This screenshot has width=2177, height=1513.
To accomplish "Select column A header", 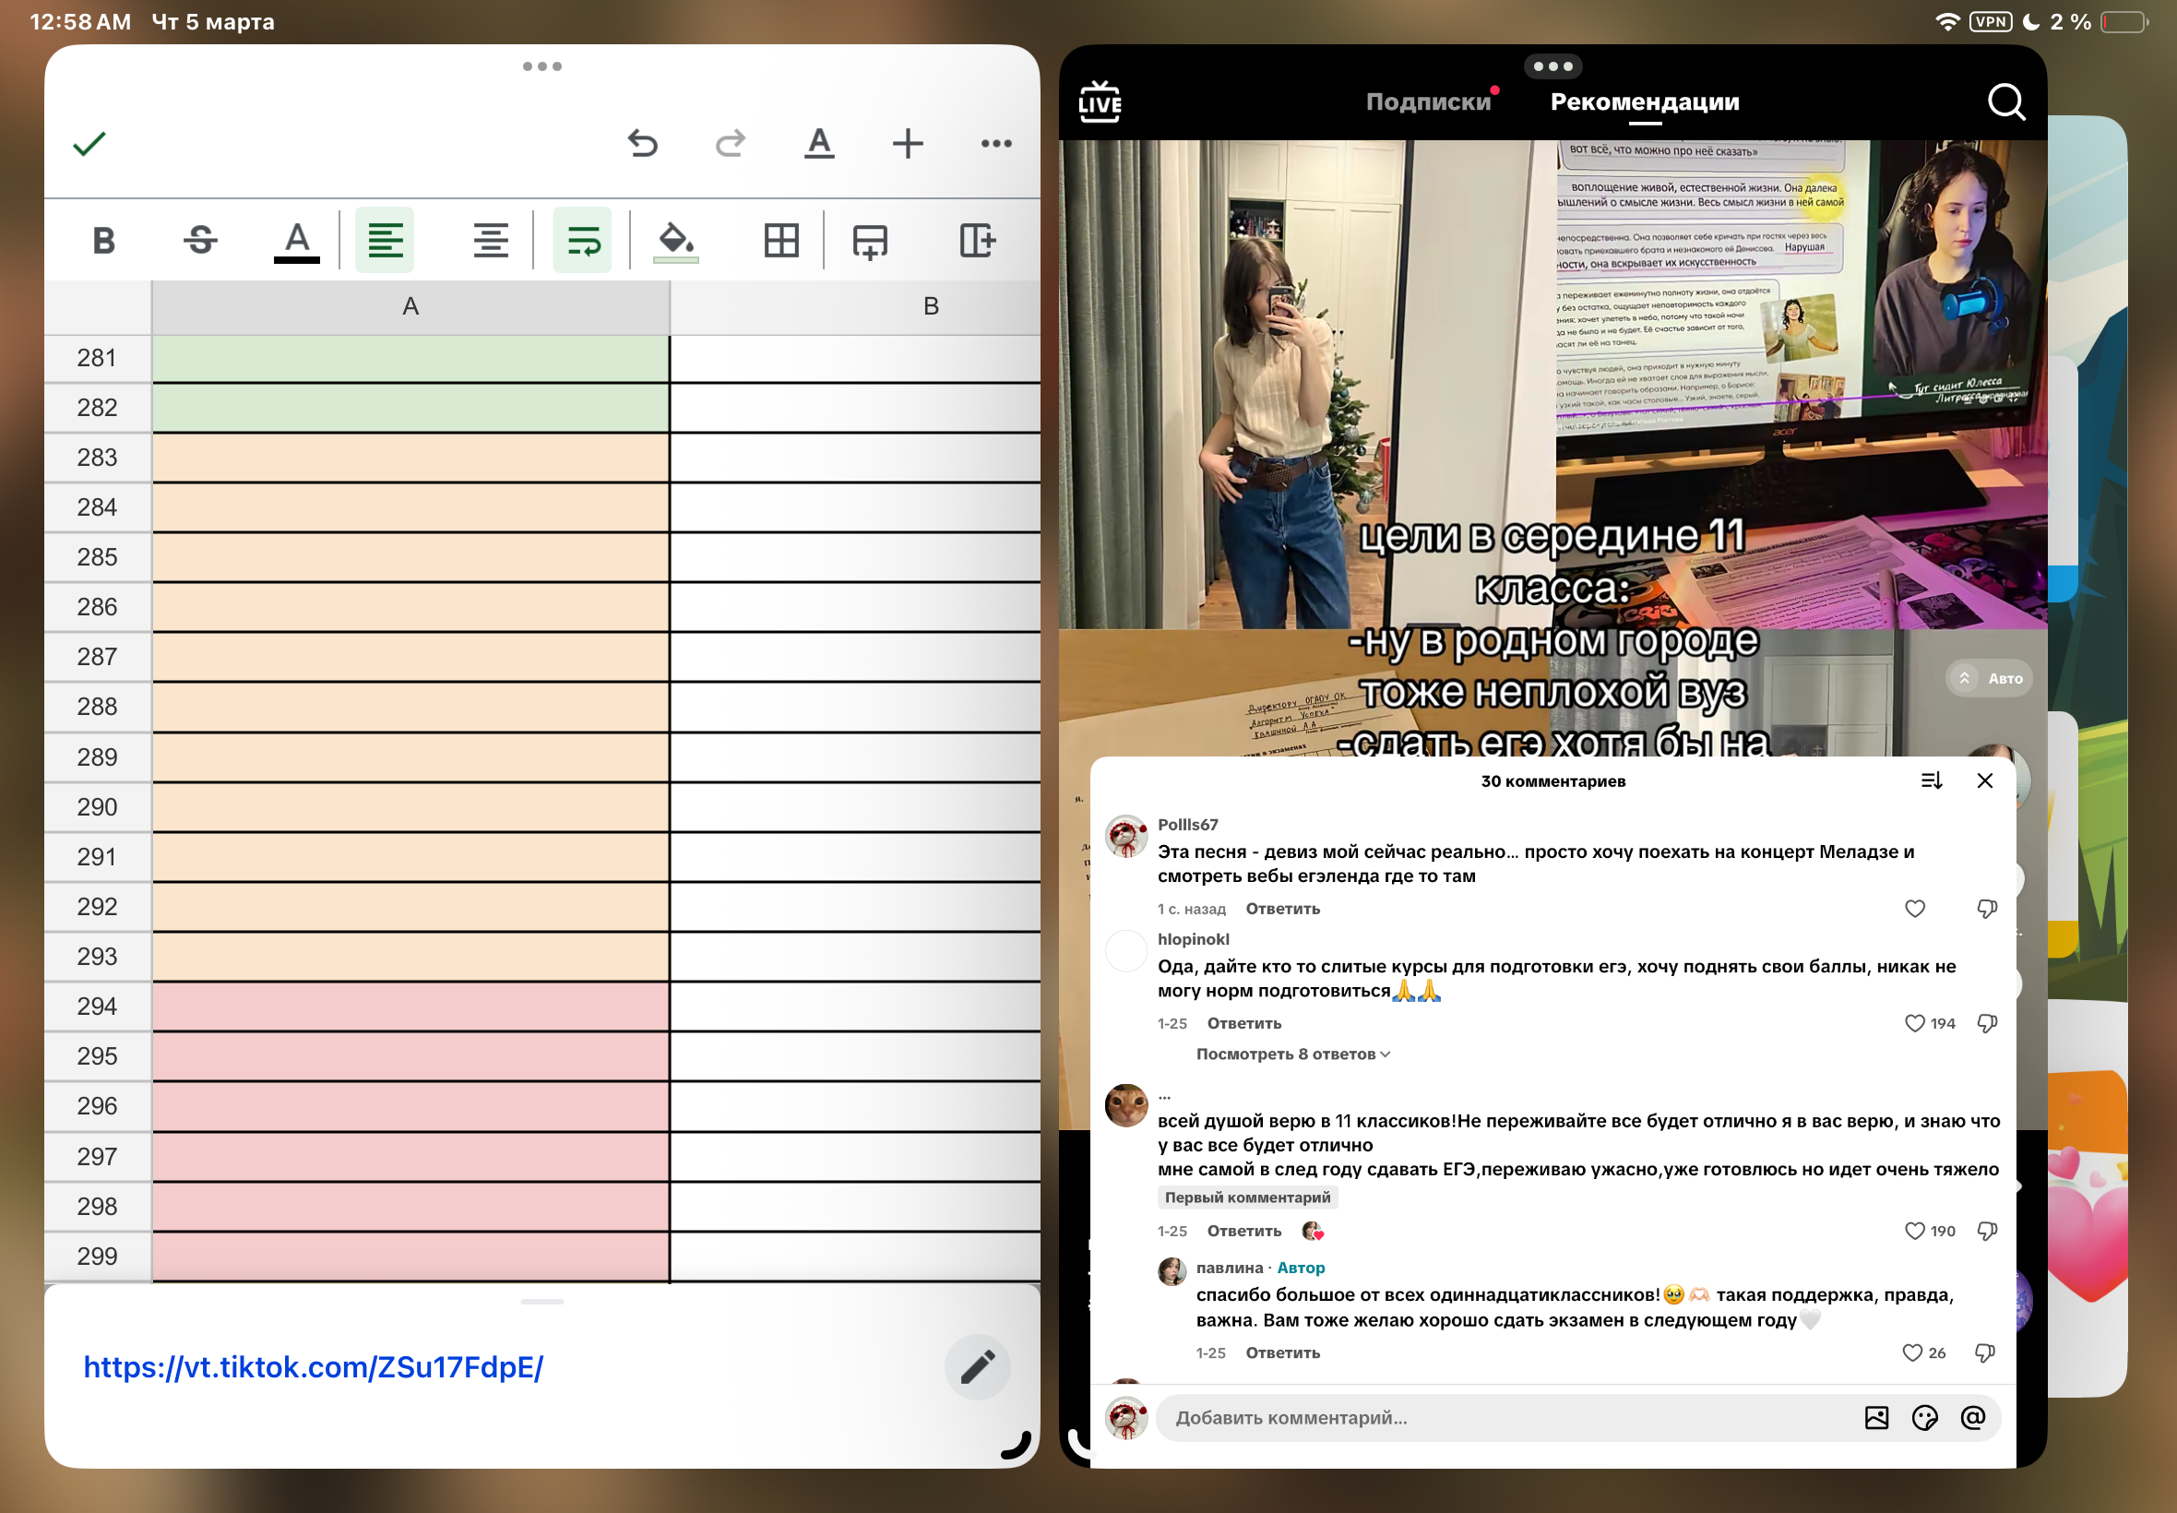I will coord(410,307).
